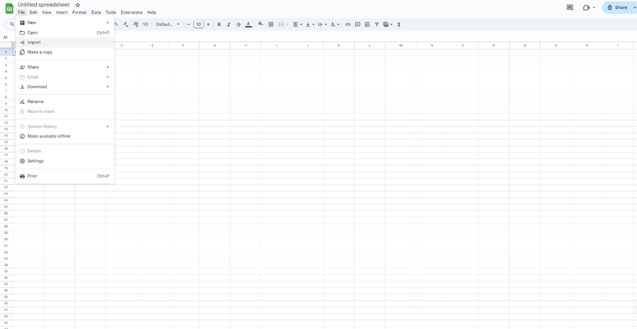Viewport: 637px width, 329px height.
Task: Select column M header
Action: tap(400, 45)
